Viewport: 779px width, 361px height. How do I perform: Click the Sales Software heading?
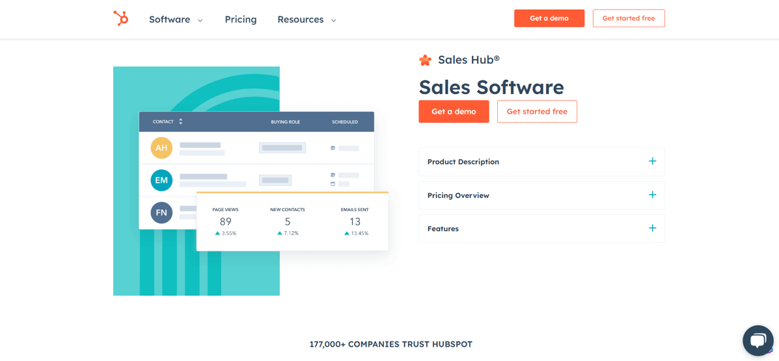pyautogui.click(x=491, y=87)
